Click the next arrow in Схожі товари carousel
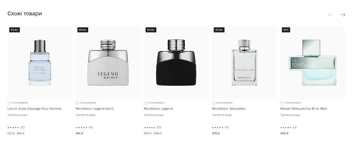Viewport: 357px width, 144px height. (342, 15)
